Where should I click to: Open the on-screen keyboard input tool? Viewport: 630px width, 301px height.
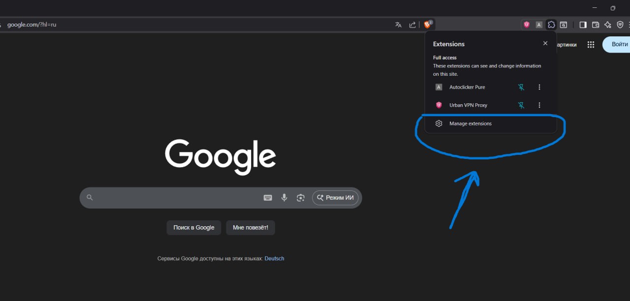[x=268, y=198]
